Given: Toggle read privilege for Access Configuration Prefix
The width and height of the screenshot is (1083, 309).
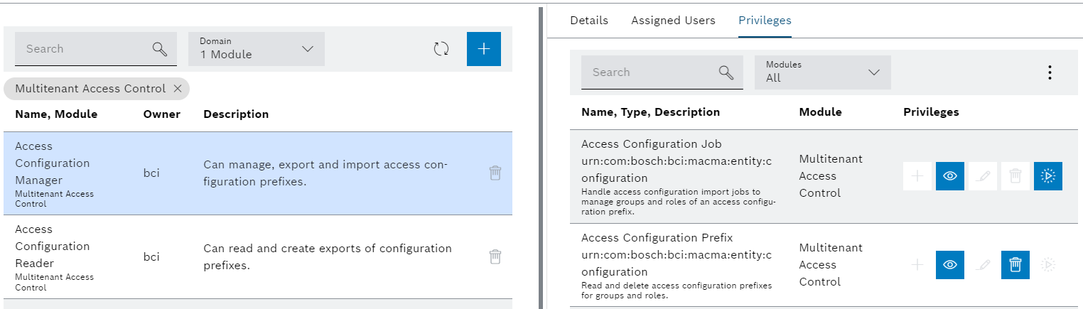Looking at the screenshot, I should [949, 265].
